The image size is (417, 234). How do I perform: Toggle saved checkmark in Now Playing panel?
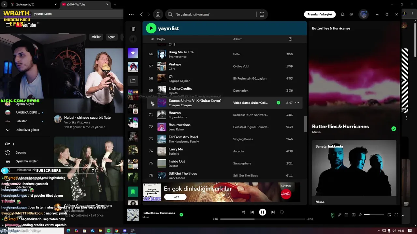394,129
